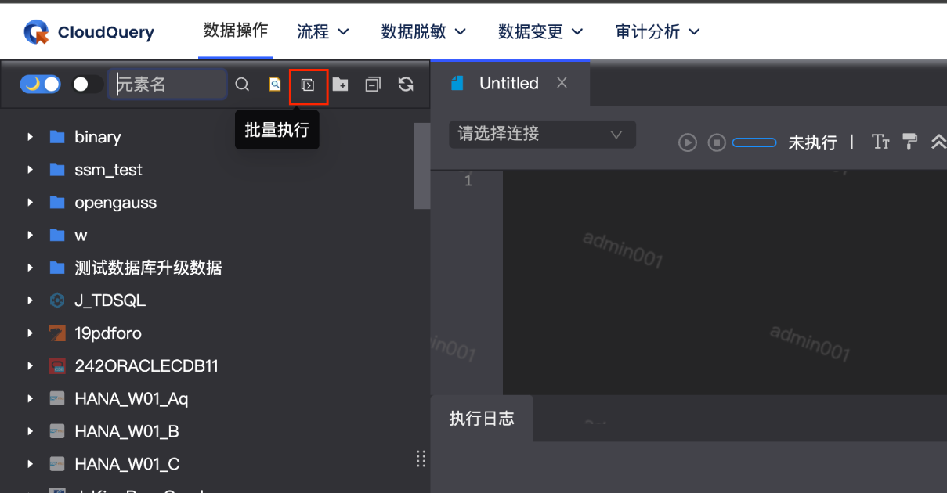Expand the binary folder
Screen dimensions: 947x493
pyautogui.click(x=30, y=137)
